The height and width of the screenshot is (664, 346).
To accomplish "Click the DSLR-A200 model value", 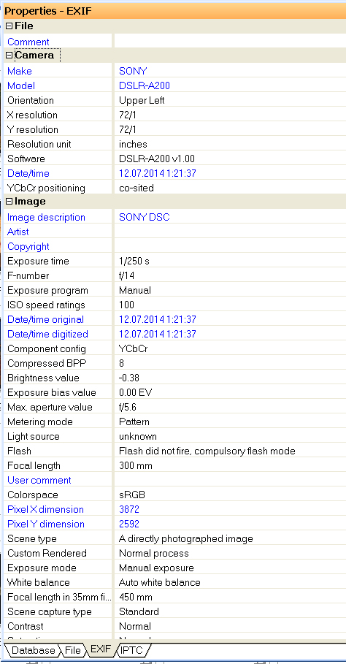I will (145, 85).
